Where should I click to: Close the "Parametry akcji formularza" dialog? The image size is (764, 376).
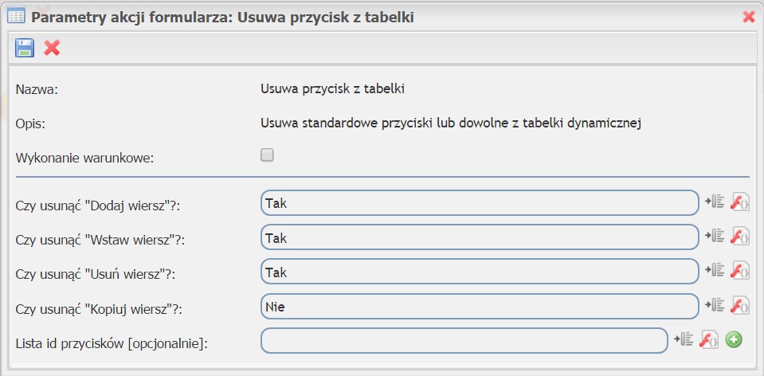click(x=748, y=16)
